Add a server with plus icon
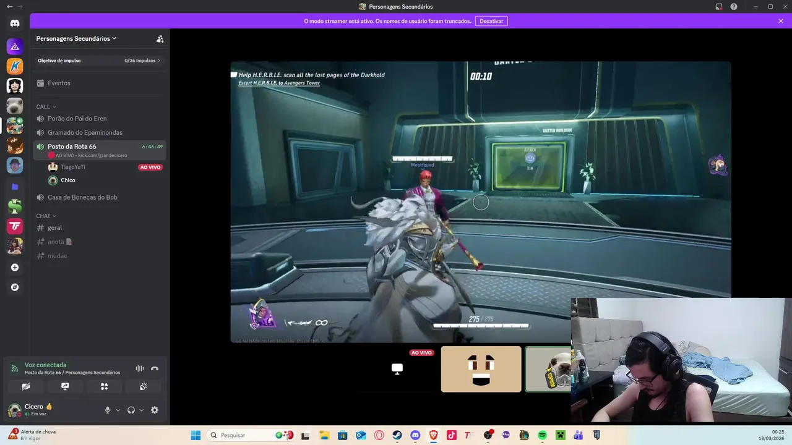Screen dimensions: 792x445 [x=15, y=268]
